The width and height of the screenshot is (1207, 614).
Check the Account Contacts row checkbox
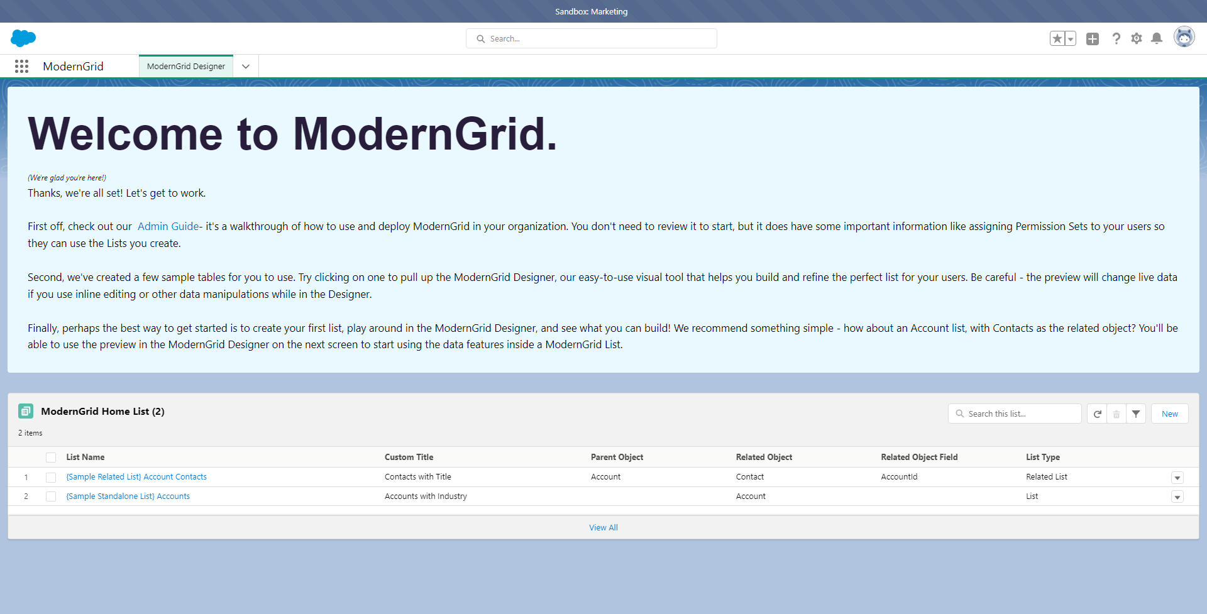click(51, 478)
